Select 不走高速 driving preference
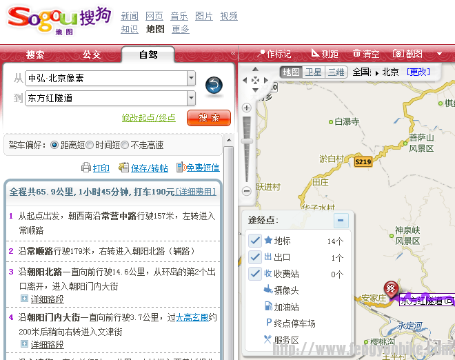Viewport: 455px width, 360px height. coord(125,145)
